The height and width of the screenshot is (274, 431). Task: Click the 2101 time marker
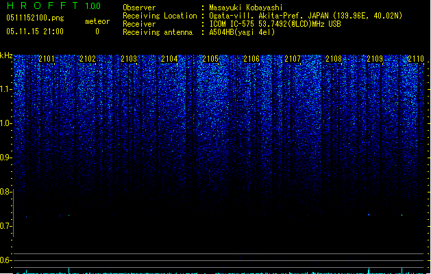pyautogui.click(x=47, y=59)
